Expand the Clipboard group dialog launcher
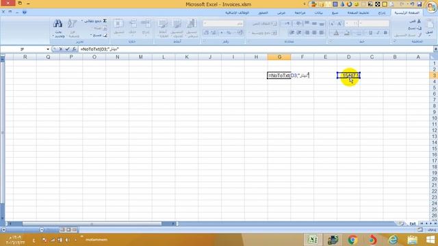Viewport: 438px width, 246px height. (394, 41)
